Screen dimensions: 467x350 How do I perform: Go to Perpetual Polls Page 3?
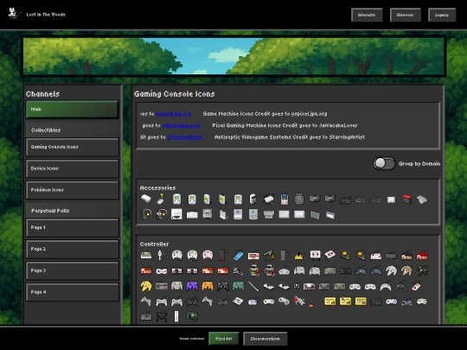[73, 270]
